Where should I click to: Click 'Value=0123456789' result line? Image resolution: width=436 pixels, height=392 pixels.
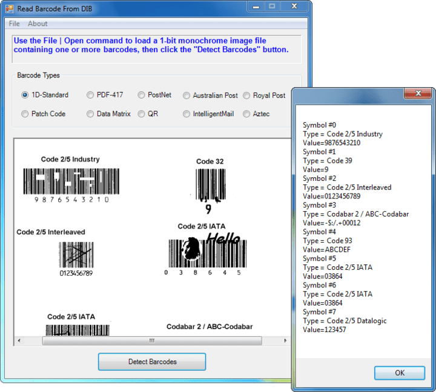331,196
